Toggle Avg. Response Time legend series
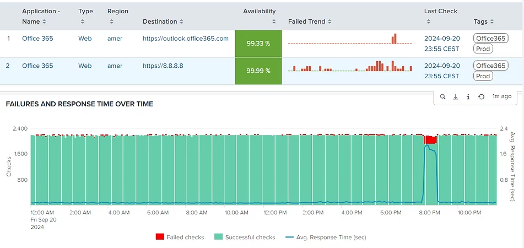 point(326,238)
